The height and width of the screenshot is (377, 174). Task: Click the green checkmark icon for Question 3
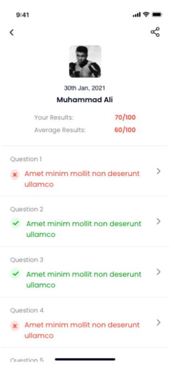[15, 273]
